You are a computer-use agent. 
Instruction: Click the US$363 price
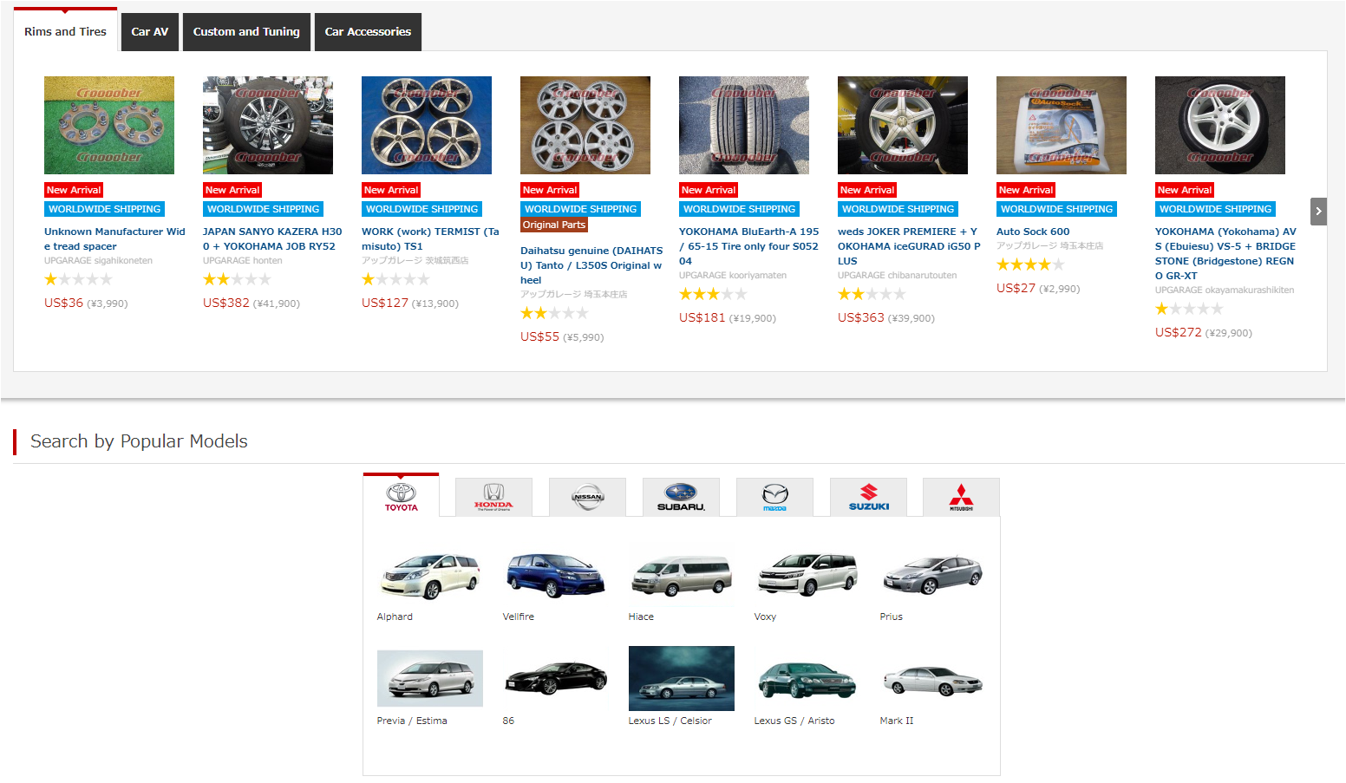tap(861, 317)
